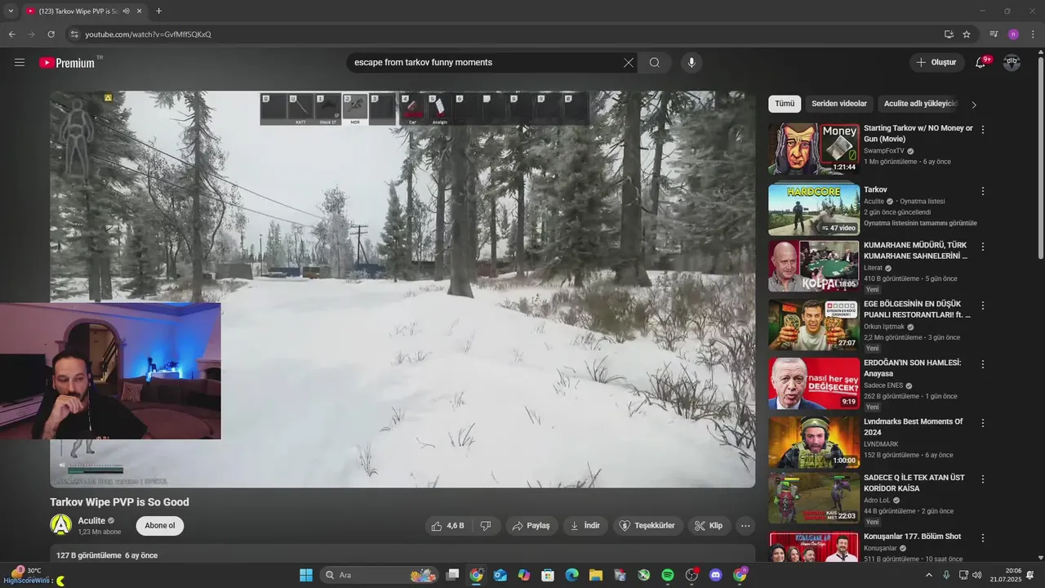Clear the search box with X icon
This screenshot has width=1045, height=588.
[629, 63]
